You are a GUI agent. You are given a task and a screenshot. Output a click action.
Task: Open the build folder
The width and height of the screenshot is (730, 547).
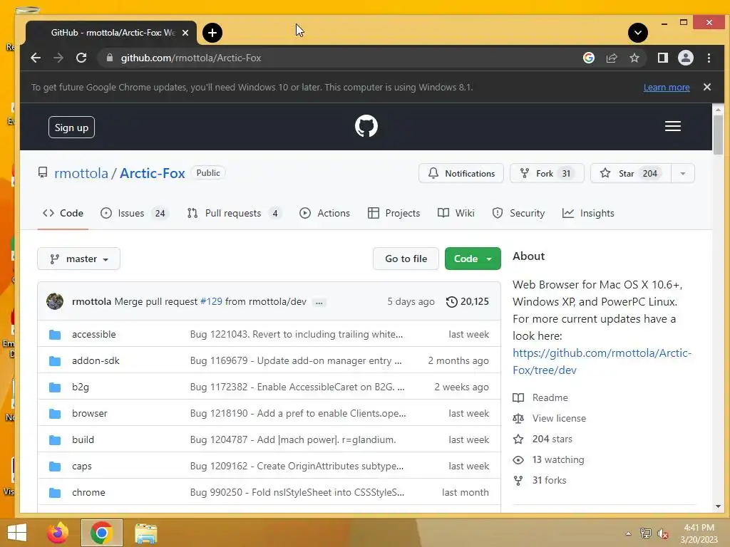(x=83, y=439)
